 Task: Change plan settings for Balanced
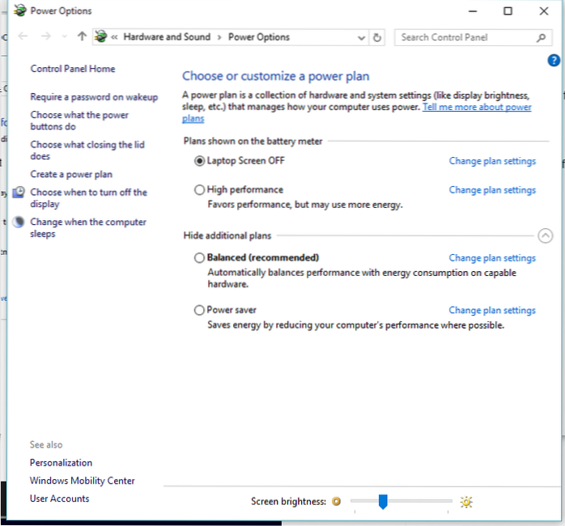pyautogui.click(x=492, y=258)
